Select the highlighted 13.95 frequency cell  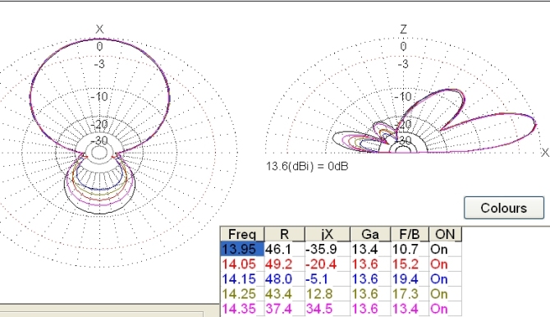(242, 249)
